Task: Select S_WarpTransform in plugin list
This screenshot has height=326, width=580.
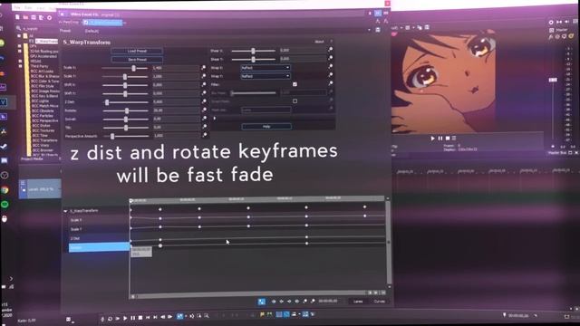Action: tap(46, 41)
